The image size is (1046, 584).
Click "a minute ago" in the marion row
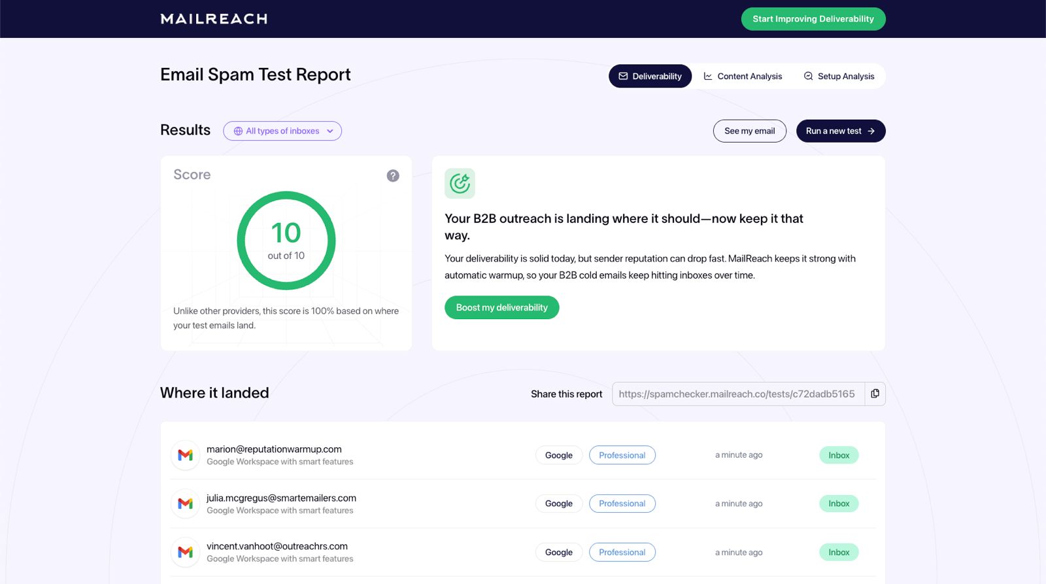(739, 455)
